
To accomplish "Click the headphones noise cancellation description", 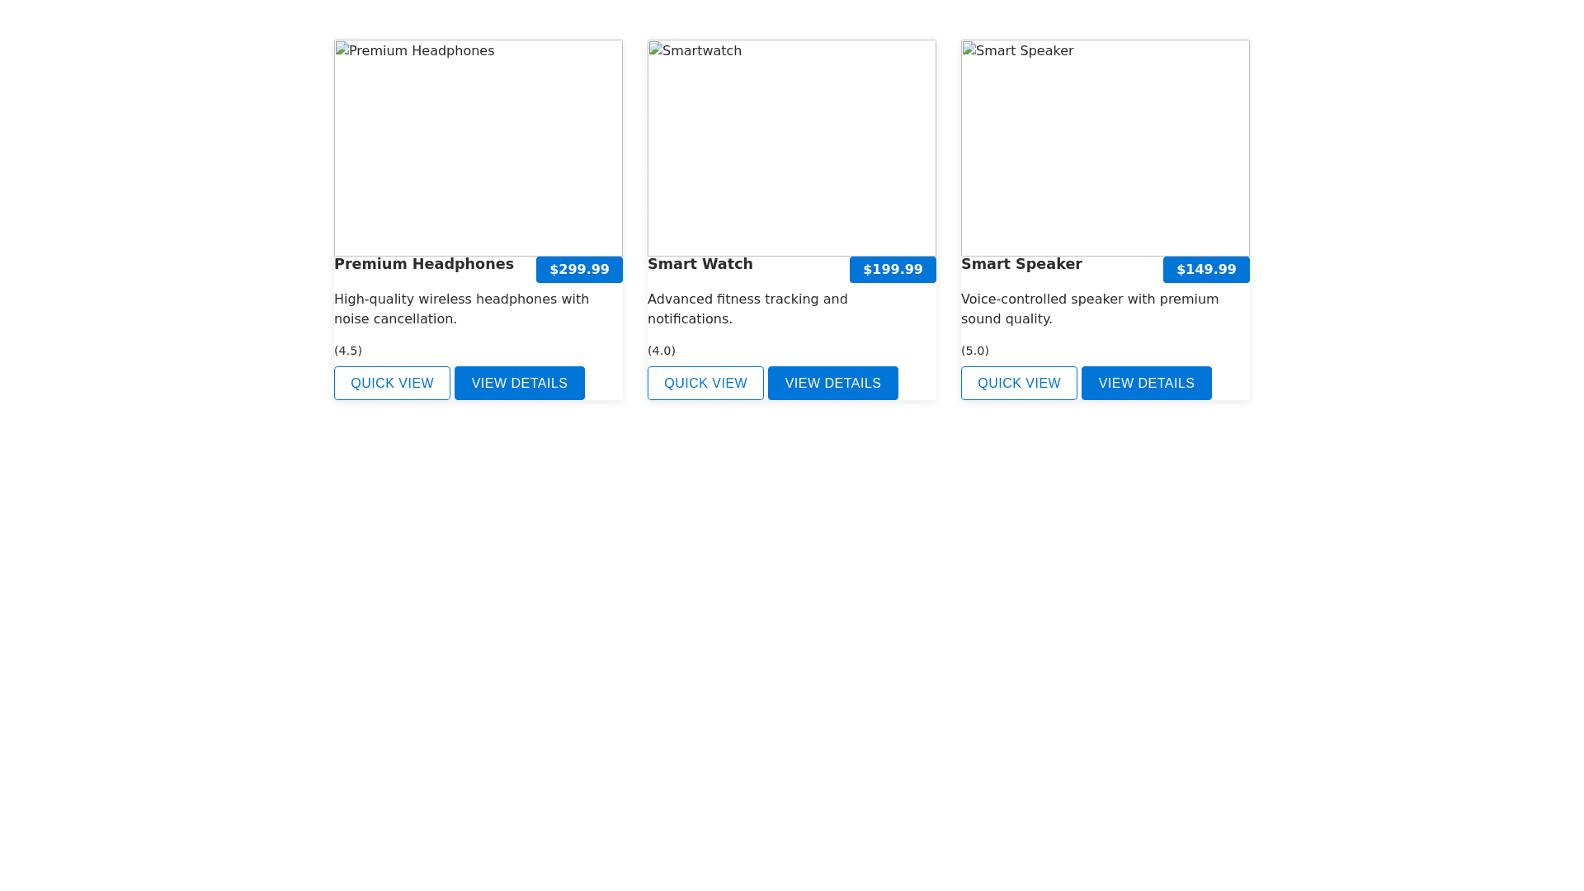I will click(461, 309).
